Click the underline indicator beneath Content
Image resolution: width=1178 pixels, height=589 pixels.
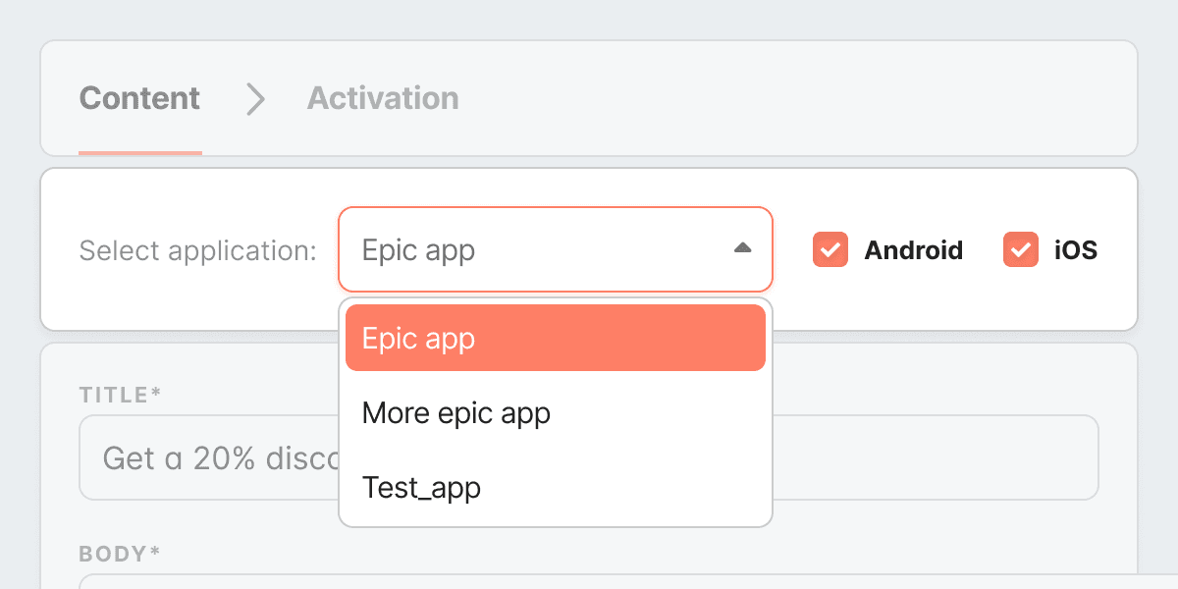point(139,153)
